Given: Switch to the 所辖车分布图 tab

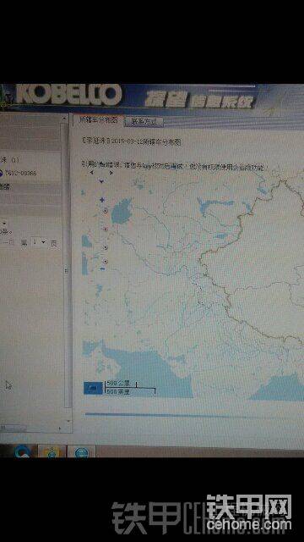Looking at the screenshot, I should [x=99, y=119].
